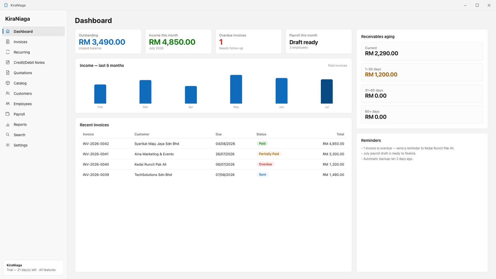Click customer Syarikat Maju Jaya Sdn Bhd
Screen dimensions: 496x279
click(157, 144)
